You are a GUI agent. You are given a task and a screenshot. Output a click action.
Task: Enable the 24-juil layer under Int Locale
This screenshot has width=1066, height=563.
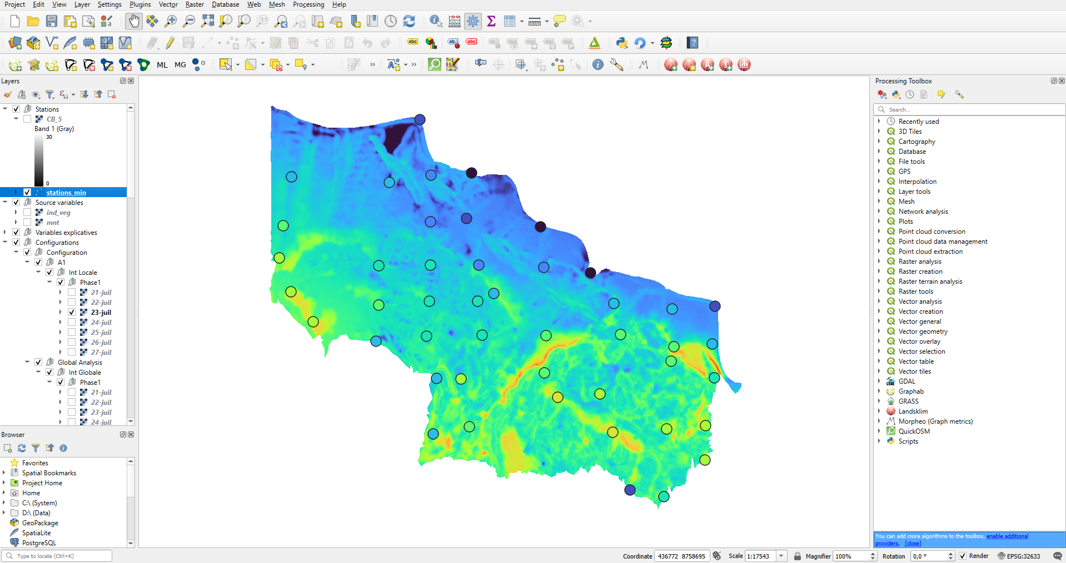72,323
